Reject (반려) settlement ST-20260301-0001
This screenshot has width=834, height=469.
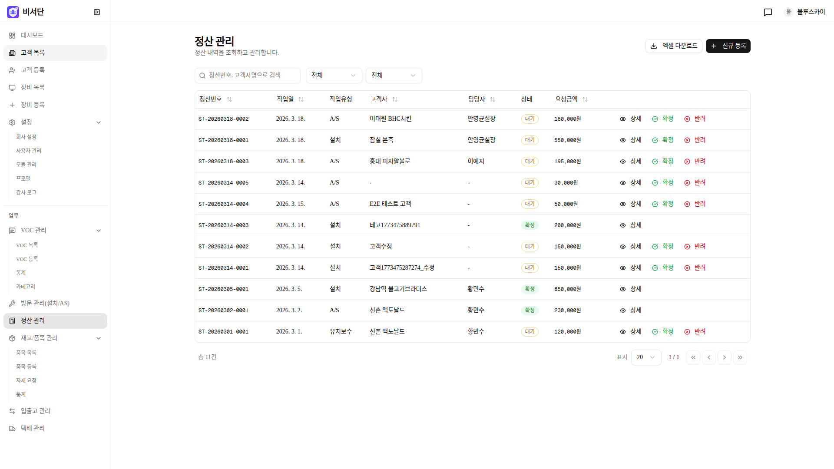pyautogui.click(x=695, y=332)
